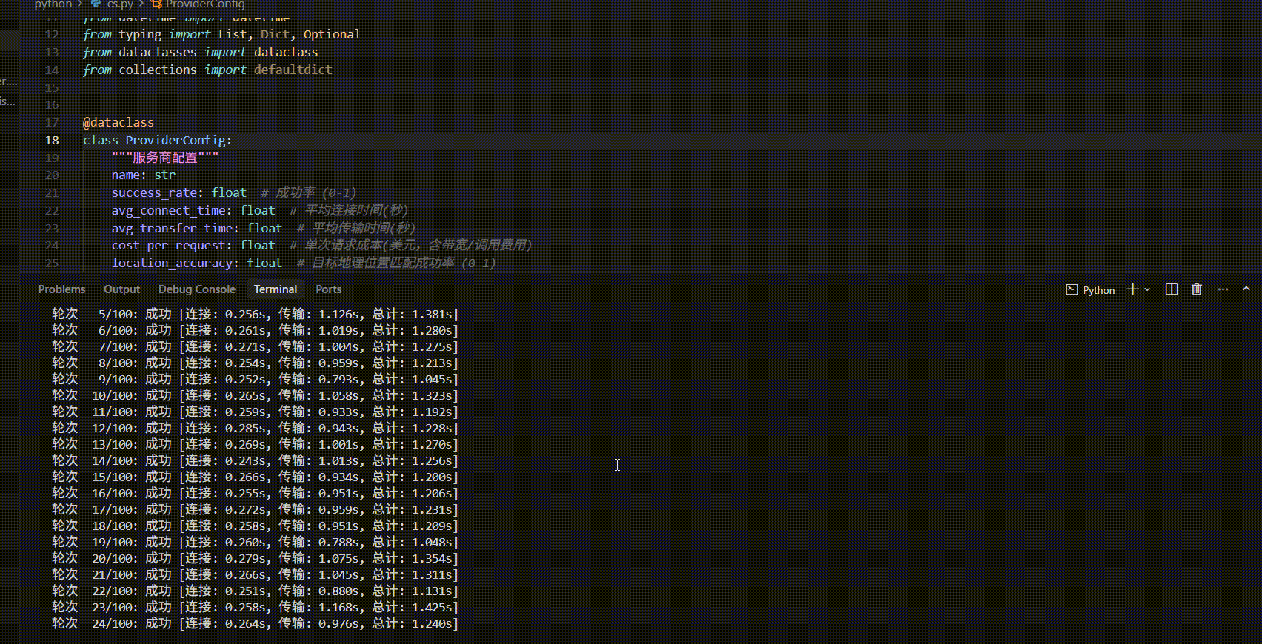The width and height of the screenshot is (1262, 644).
Task: Click the new terminal plus icon
Action: 1132,289
